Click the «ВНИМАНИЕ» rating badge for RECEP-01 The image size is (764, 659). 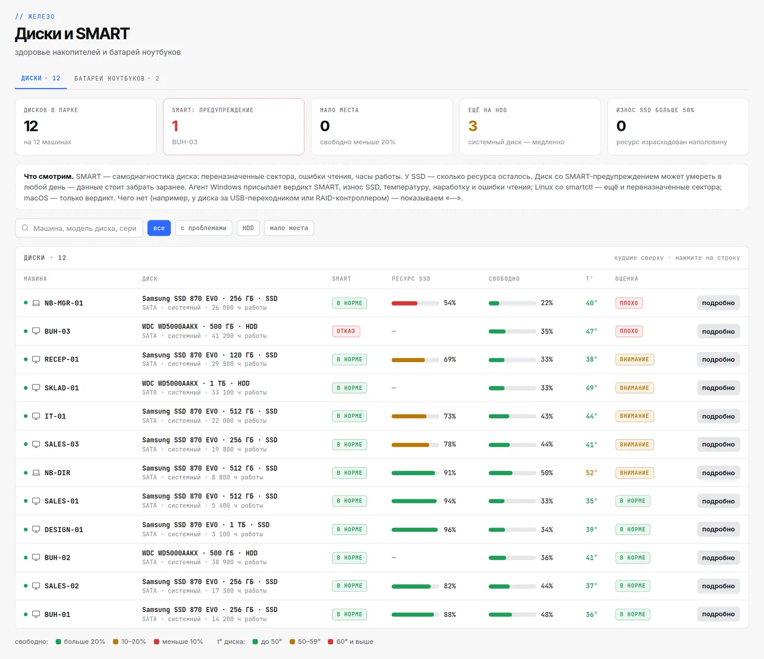(x=635, y=360)
